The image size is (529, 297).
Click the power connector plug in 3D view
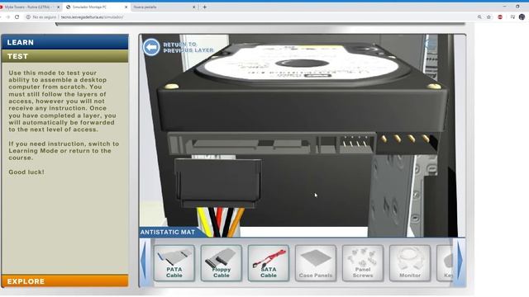click(x=218, y=183)
